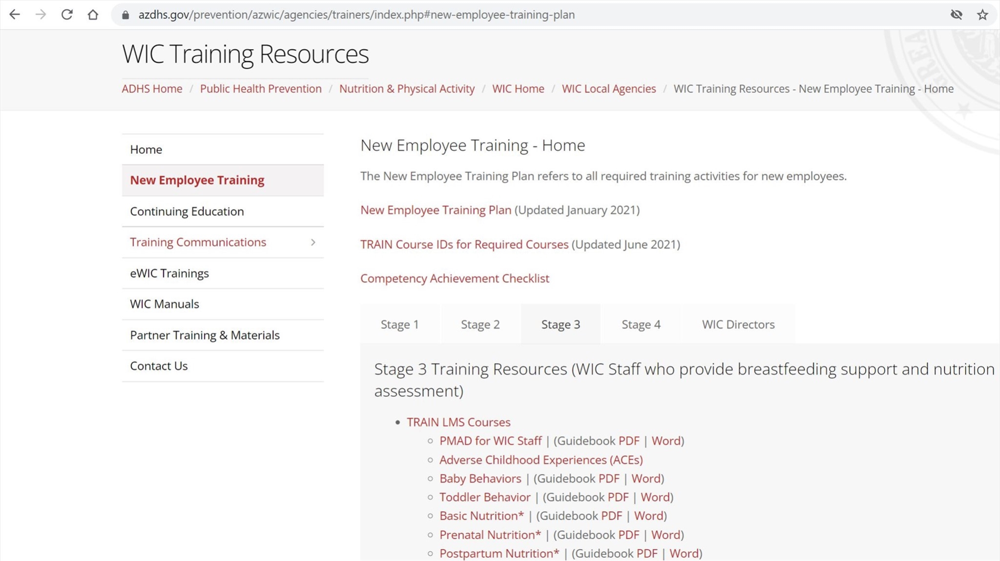This screenshot has height=561, width=1000.
Task: Select the Stage 4 tab
Action: click(641, 324)
